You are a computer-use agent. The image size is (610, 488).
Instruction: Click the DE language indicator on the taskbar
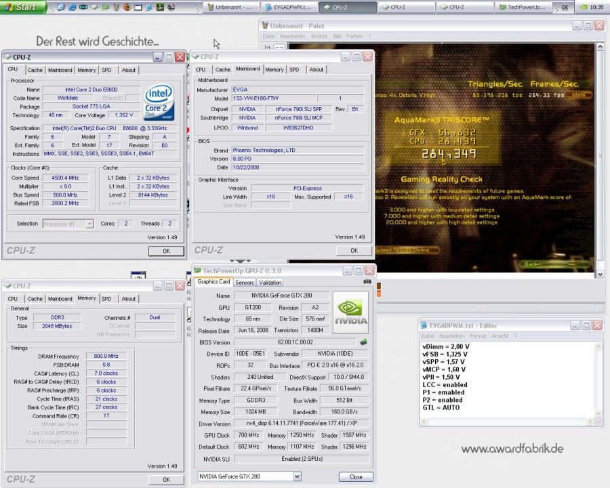[x=565, y=7]
